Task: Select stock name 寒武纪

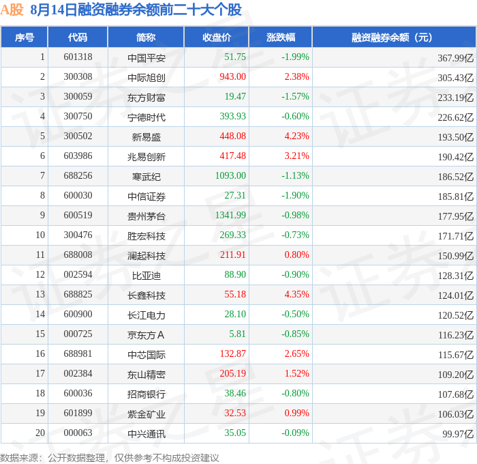Action: 147,177
